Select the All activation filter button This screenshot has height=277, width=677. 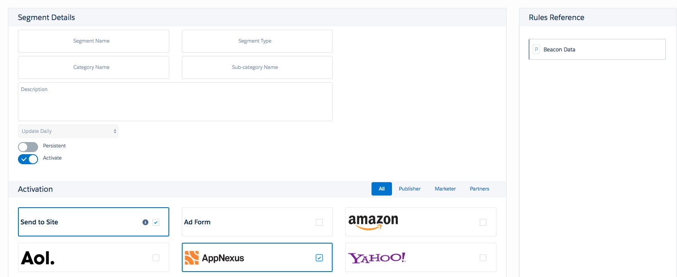coord(382,189)
